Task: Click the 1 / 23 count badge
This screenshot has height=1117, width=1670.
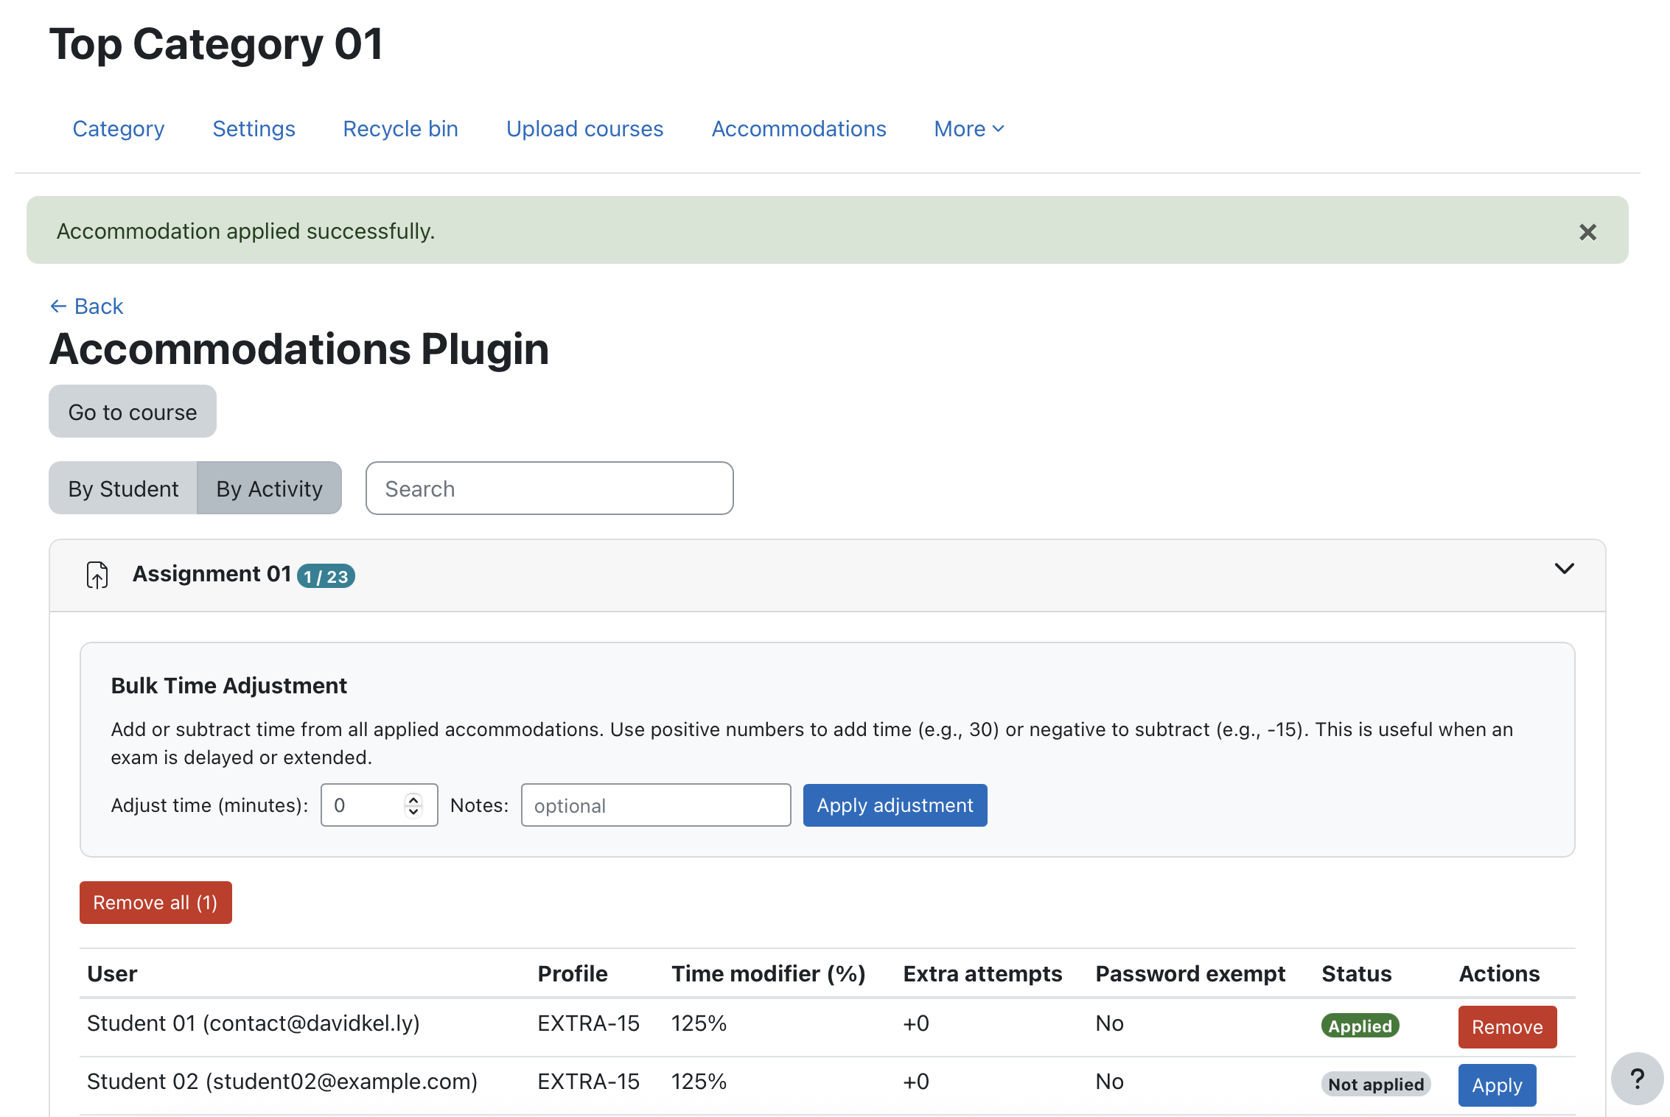Action: coord(326,576)
